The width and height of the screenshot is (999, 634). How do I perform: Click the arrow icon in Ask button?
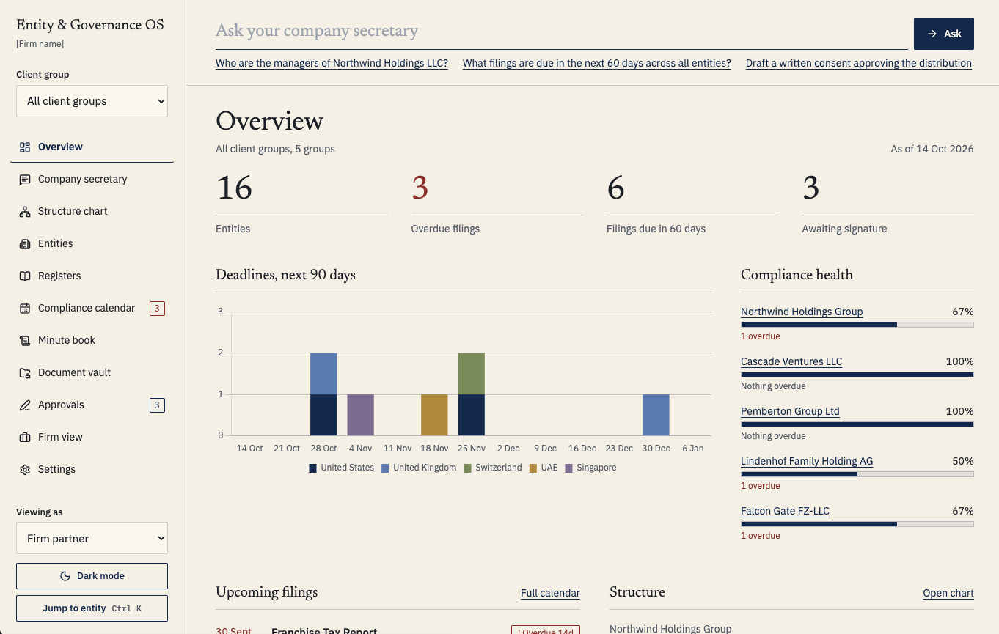coord(932,34)
